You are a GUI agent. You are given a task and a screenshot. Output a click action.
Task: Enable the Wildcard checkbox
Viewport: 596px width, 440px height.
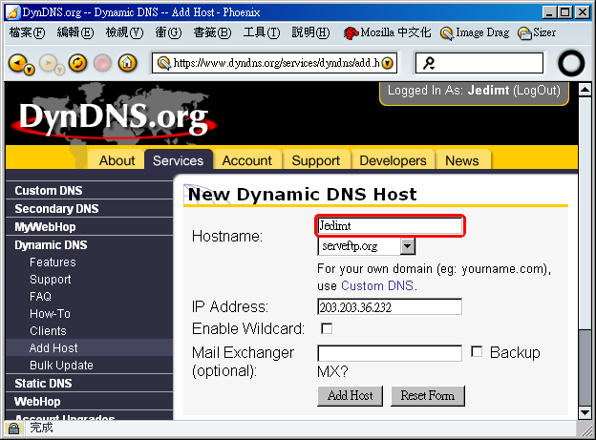[x=327, y=328]
